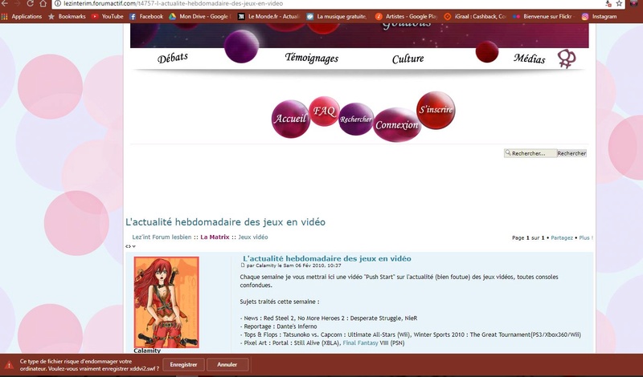Image resolution: width=643 pixels, height=377 pixels.
Task: Open the Débats forum section
Action: point(173,58)
